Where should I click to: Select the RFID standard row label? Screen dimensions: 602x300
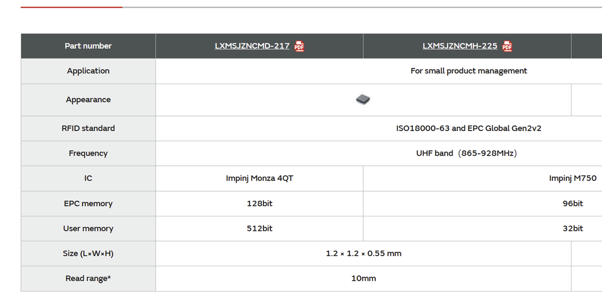tap(88, 128)
